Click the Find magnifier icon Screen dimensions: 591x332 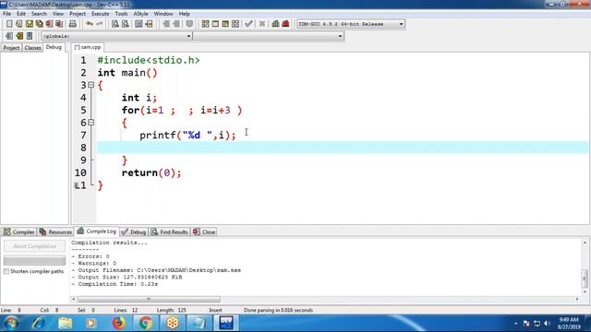115,24
